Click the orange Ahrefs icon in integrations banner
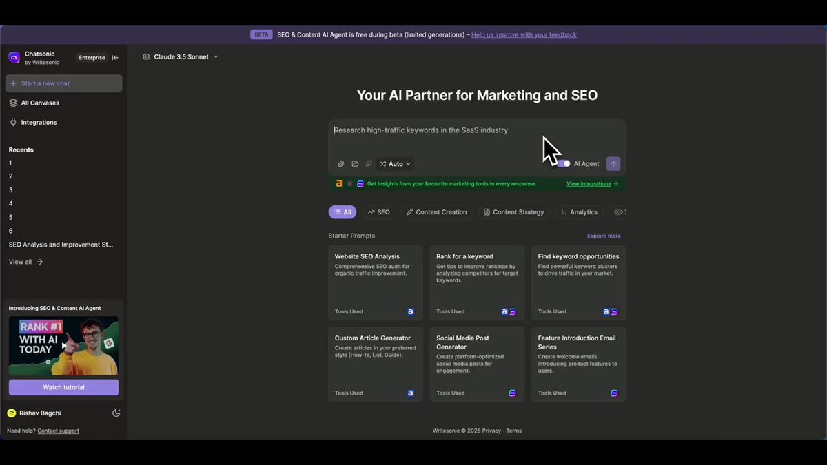 (x=339, y=184)
